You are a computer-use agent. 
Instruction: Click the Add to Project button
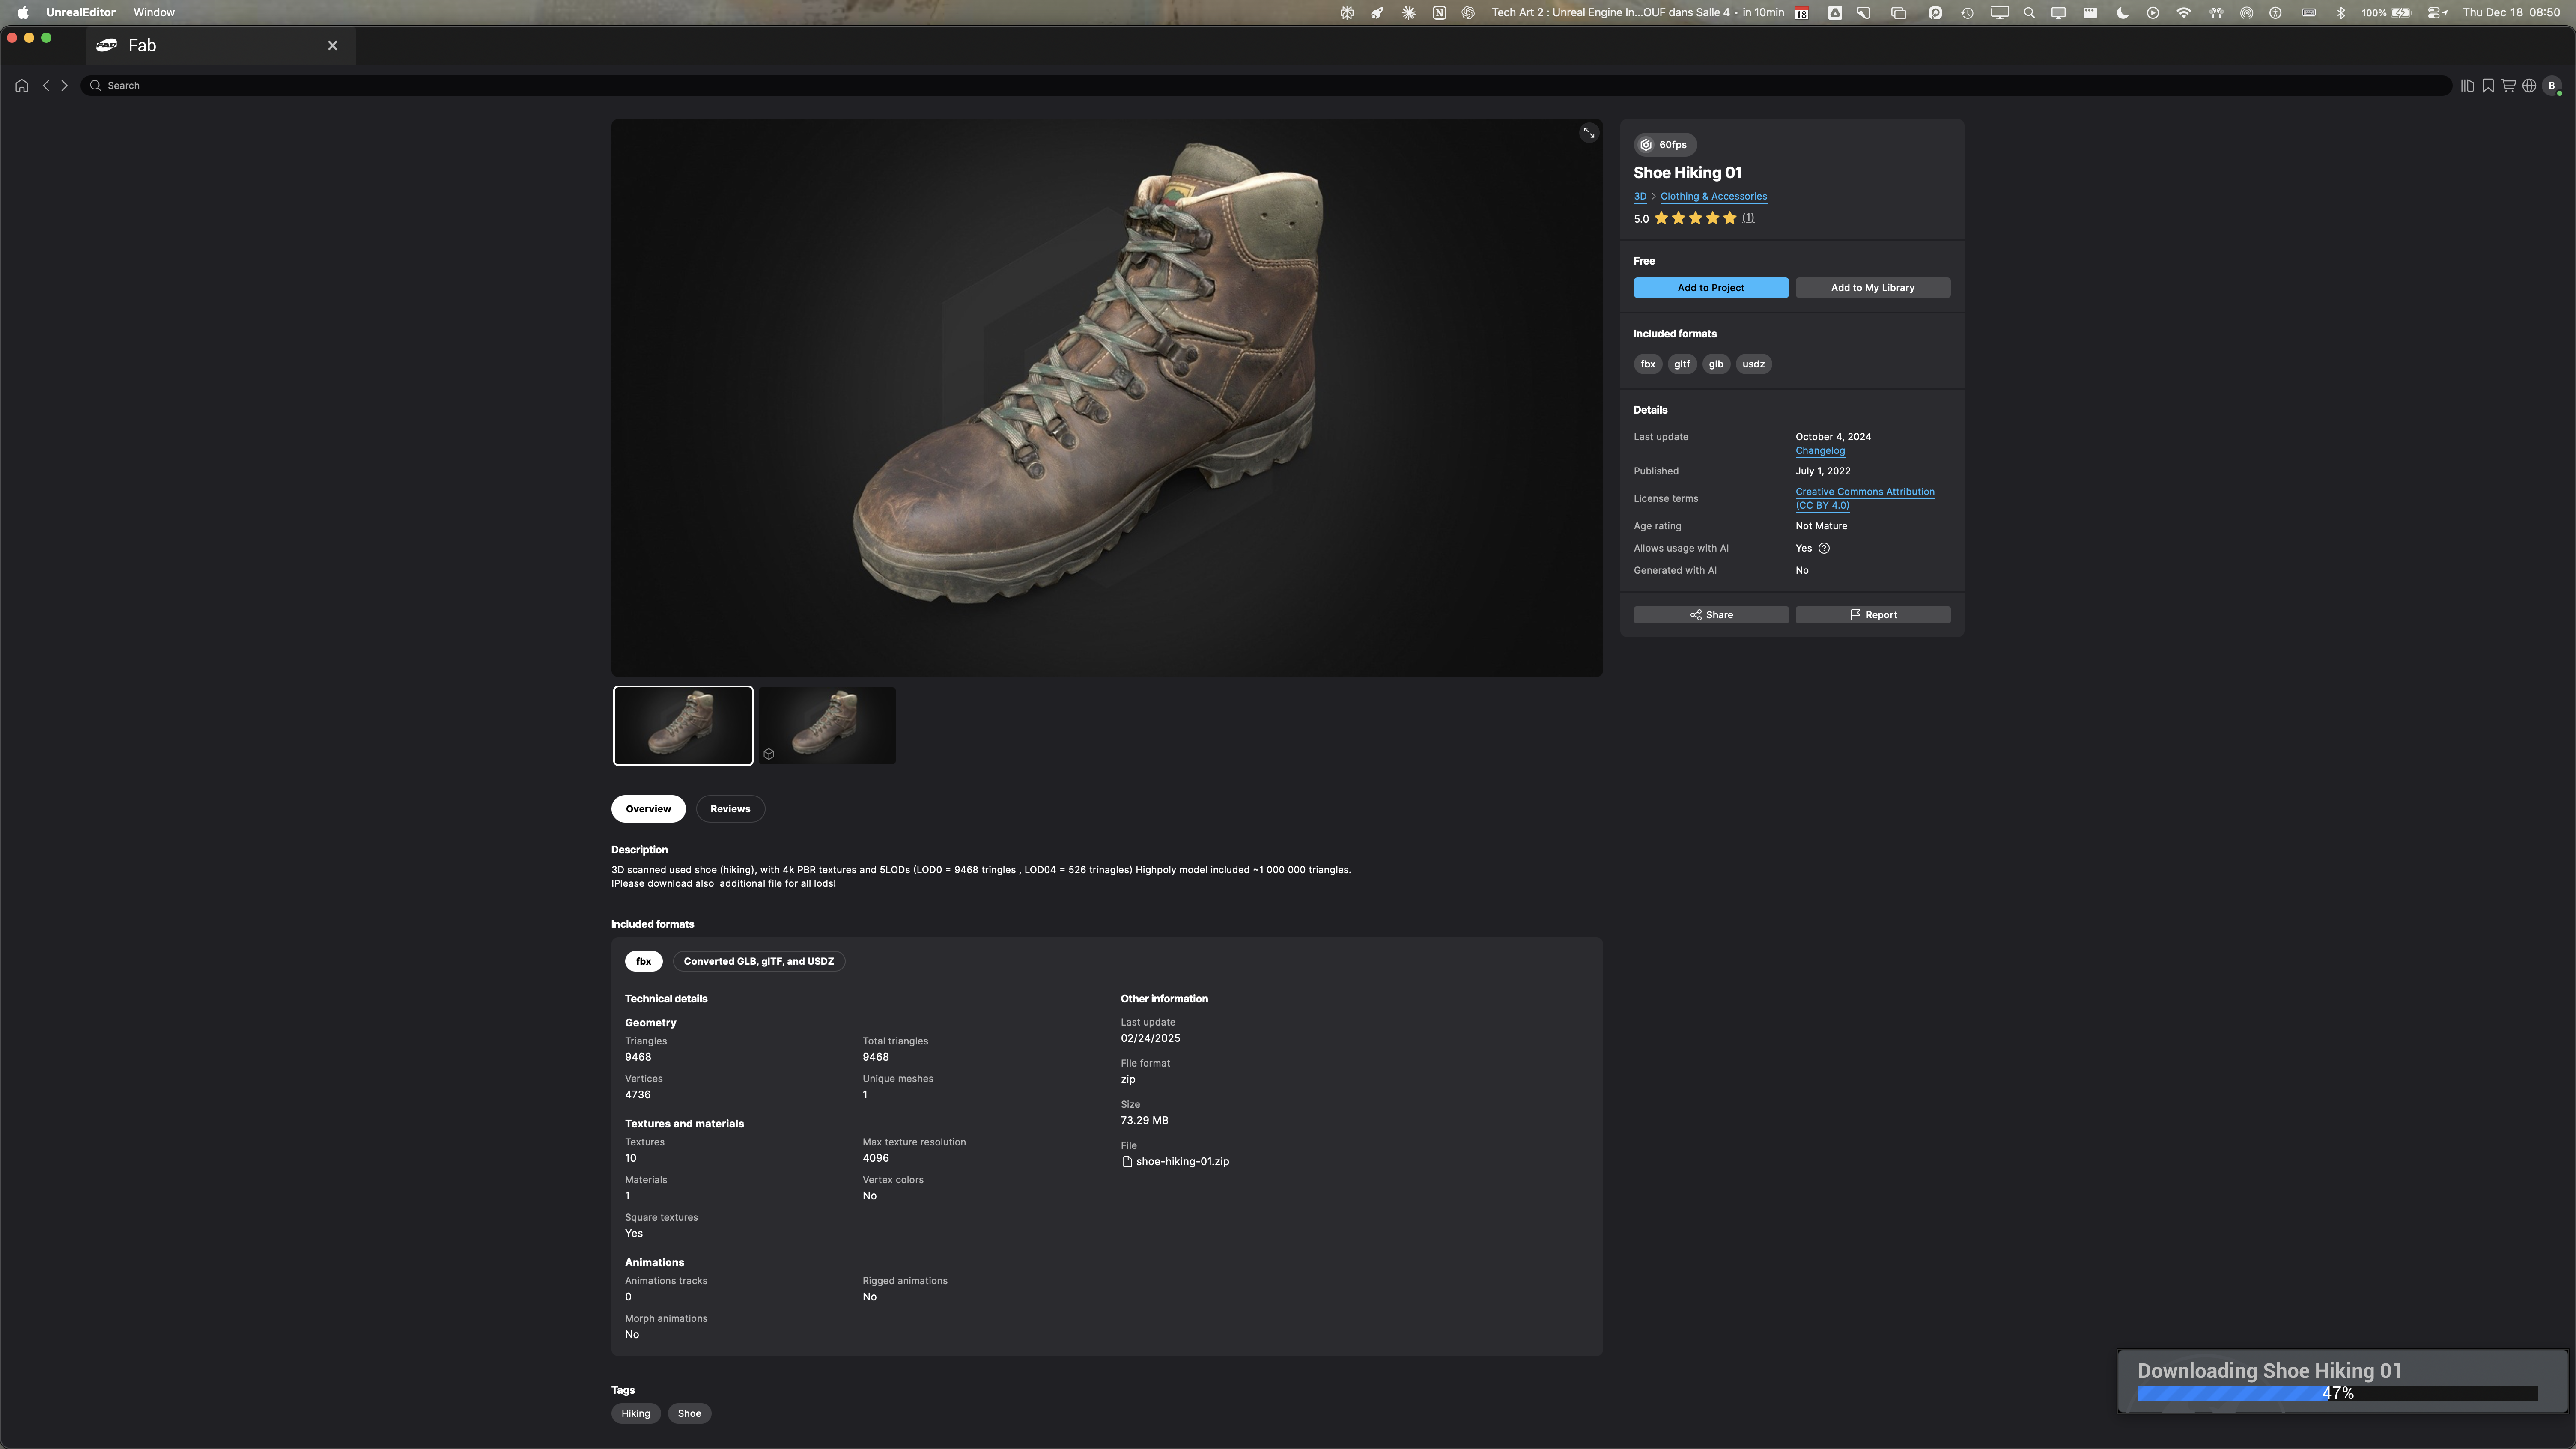point(1711,288)
